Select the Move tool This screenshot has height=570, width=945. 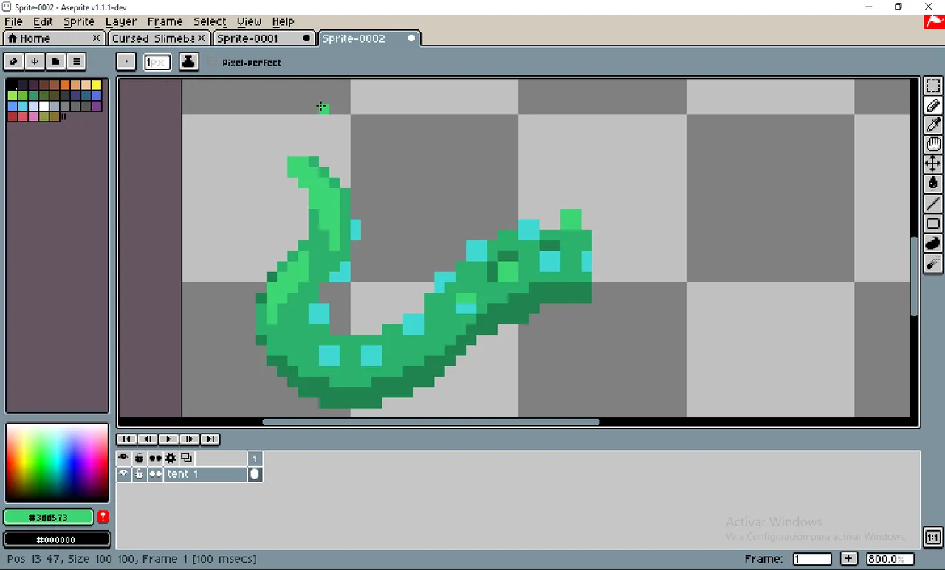tap(933, 163)
